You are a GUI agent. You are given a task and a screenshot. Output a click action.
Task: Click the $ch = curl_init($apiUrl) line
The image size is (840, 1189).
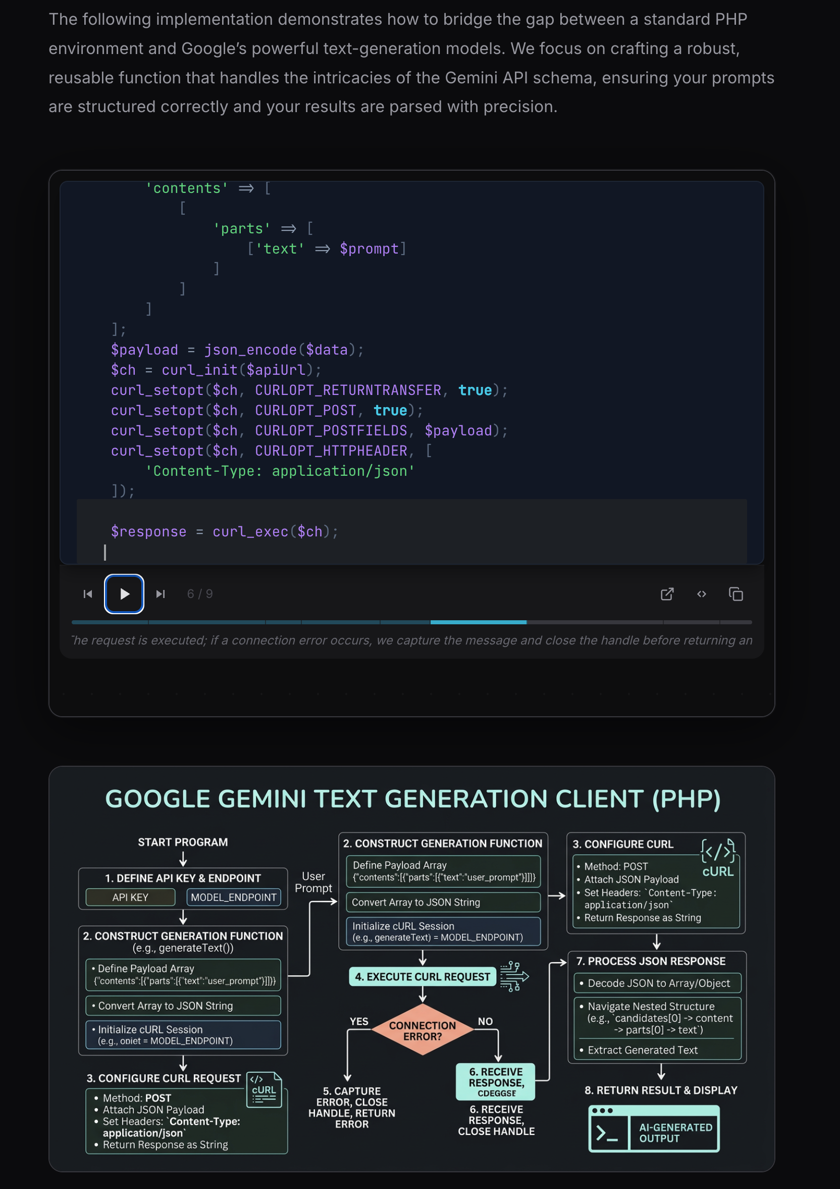[216, 370]
